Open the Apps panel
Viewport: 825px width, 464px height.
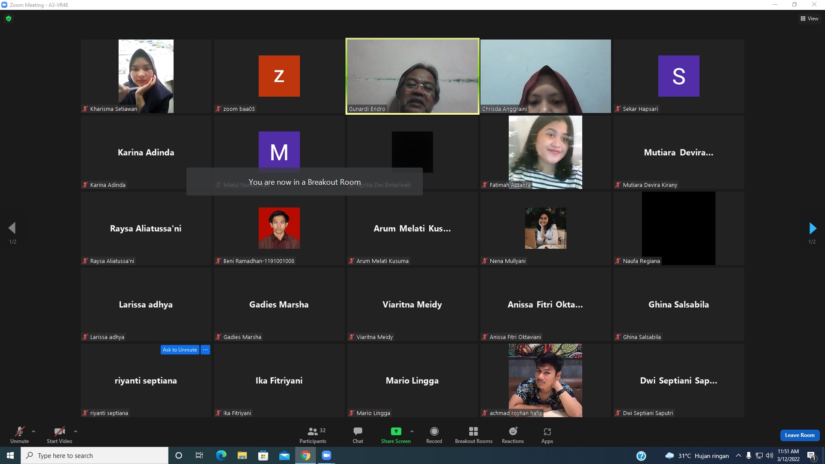click(x=547, y=435)
